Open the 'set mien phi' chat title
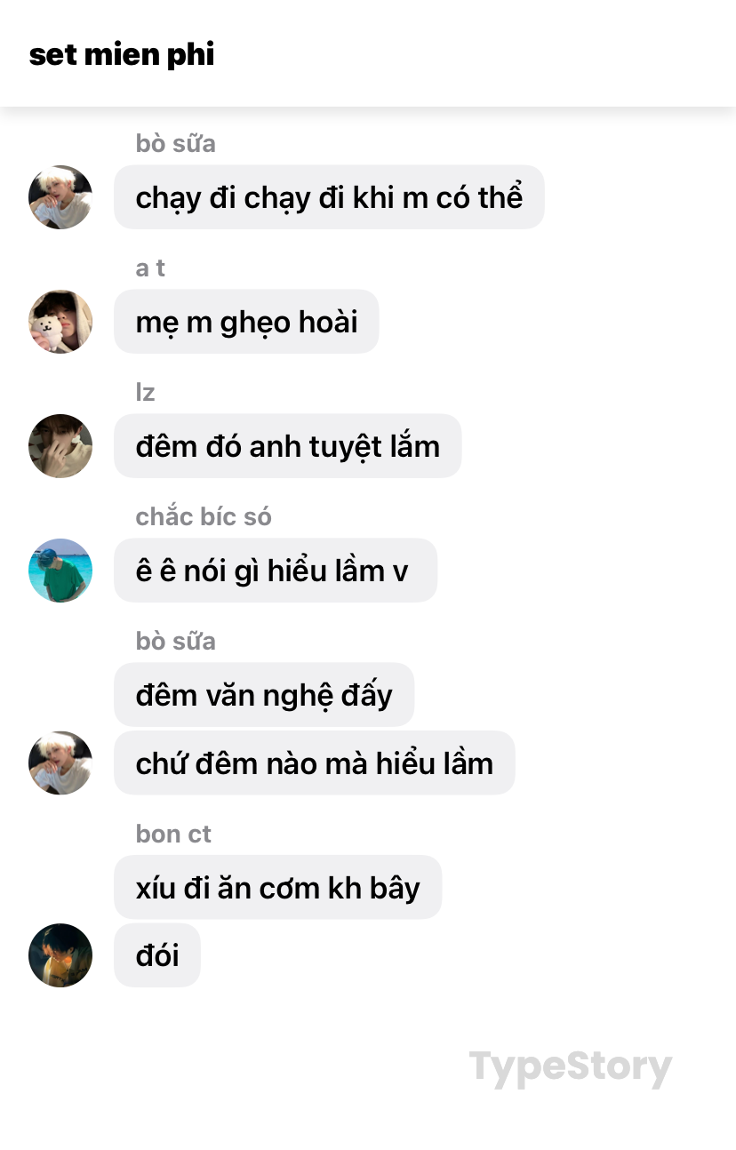The image size is (736, 1150). [x=122, y=54]
